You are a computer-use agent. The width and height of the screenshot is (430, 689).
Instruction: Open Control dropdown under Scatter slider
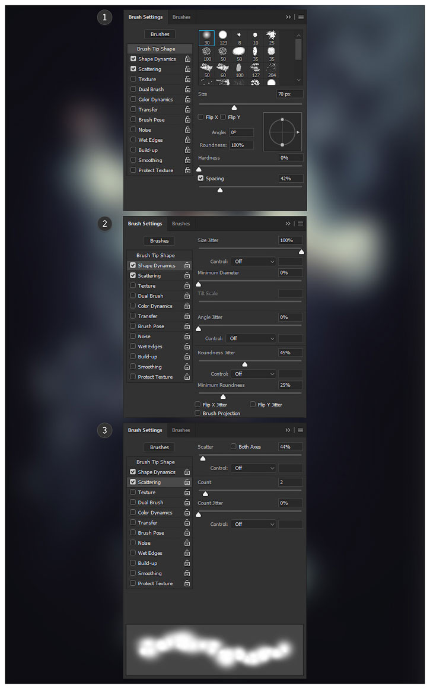(253, 468)
